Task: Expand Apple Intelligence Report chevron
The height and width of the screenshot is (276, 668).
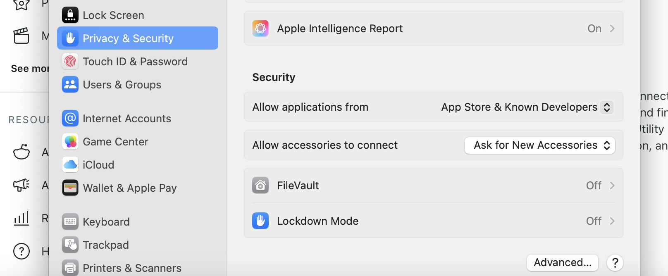Action: tap(612, 29)
